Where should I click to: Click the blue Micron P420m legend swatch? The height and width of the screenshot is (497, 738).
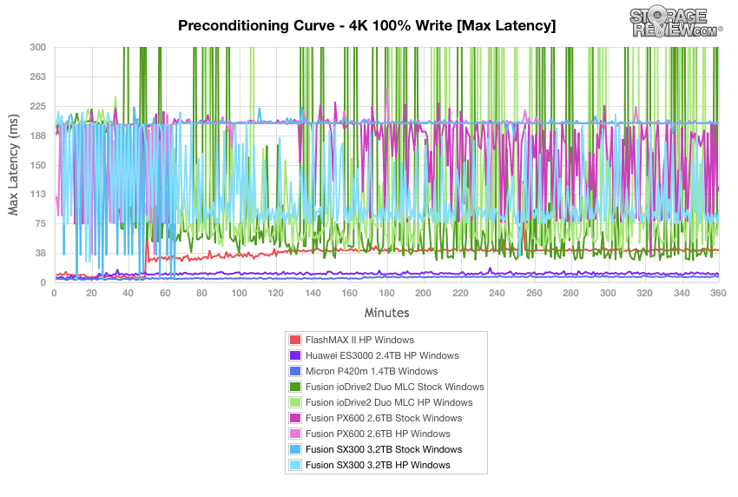pyautogui.click(x=295, y=371)
